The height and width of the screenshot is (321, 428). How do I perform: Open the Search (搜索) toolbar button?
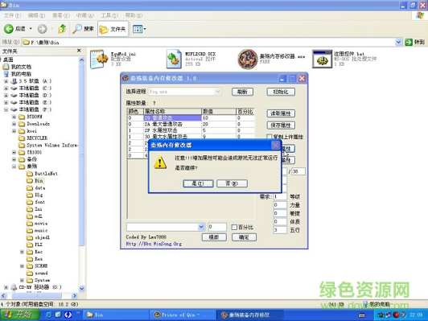pyautogui.click(x=83, y=29)
